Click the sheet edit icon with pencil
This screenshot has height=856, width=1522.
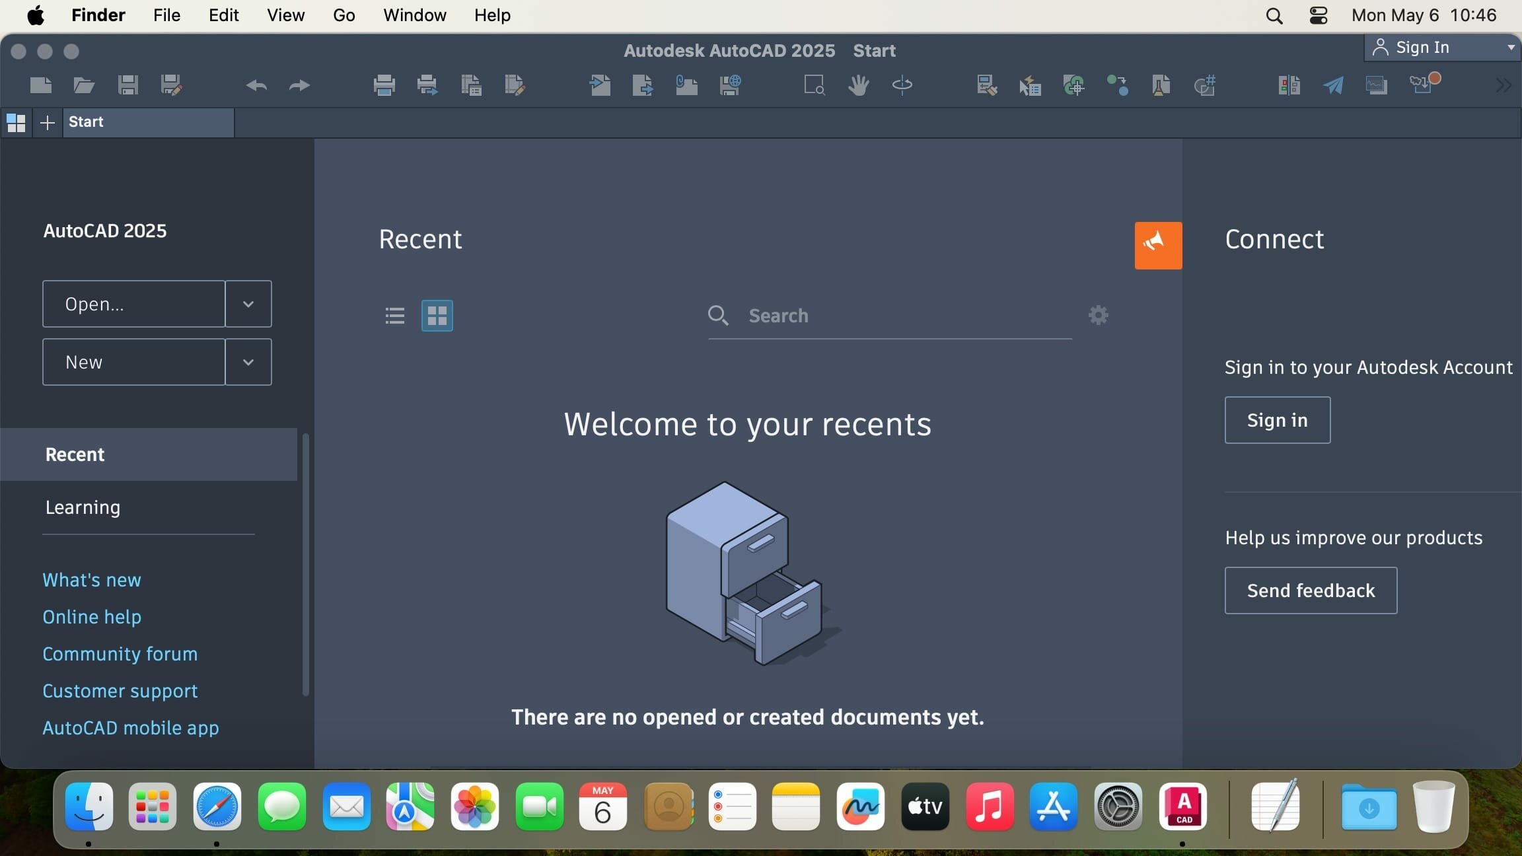(515, 85)
